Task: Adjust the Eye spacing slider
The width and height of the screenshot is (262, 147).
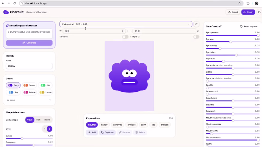Action: (233, 48)
